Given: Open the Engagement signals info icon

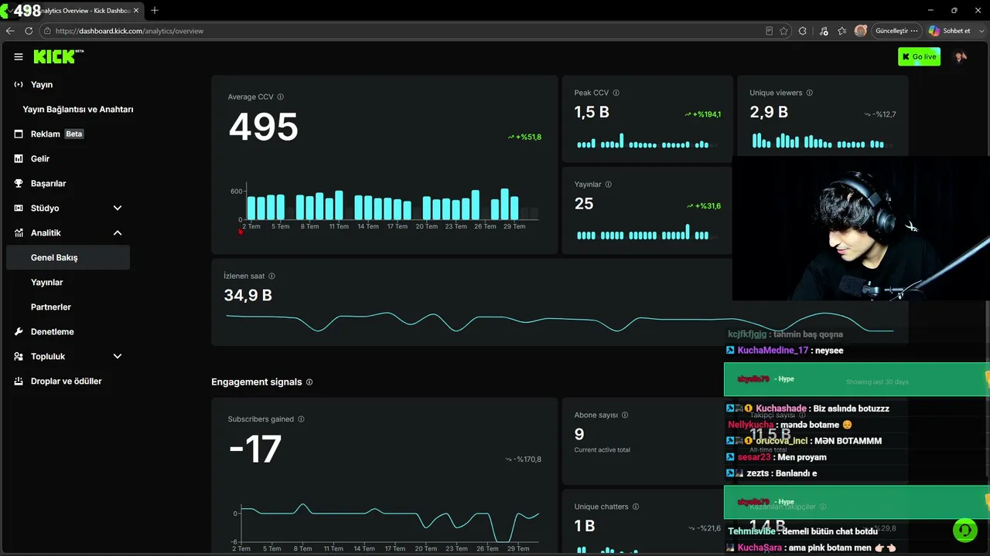Looking at the screenshot, I should pyautogui.click(x=309, y=381).
